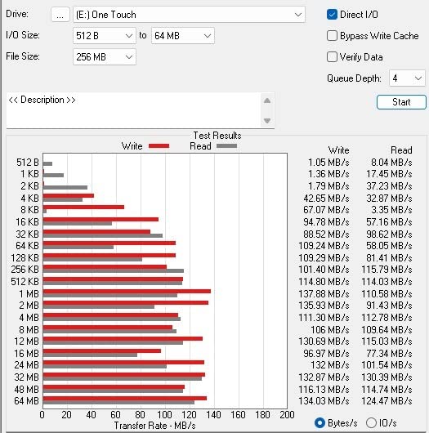Open the File Size dropdown set to 256 MB

point(105,57)
